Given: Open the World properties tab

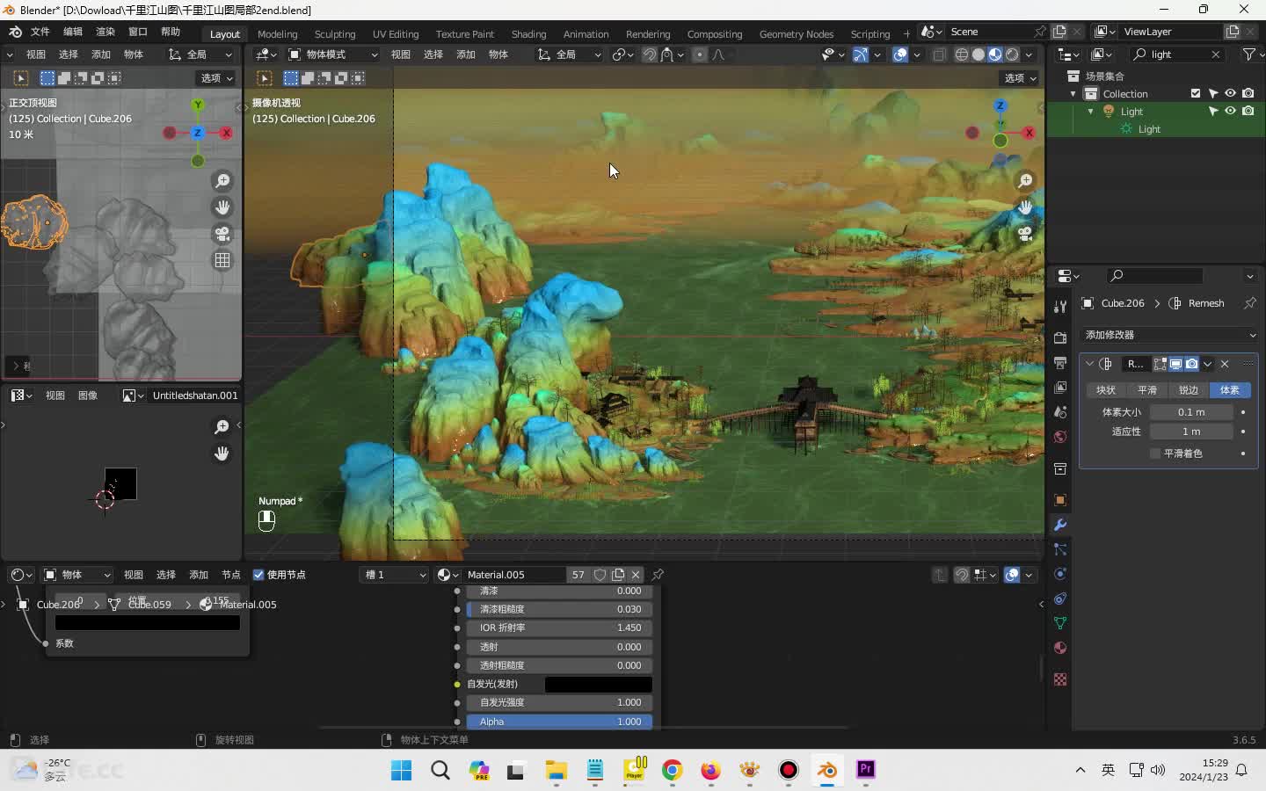Looking at the screenshot, I should point(1060,437).
